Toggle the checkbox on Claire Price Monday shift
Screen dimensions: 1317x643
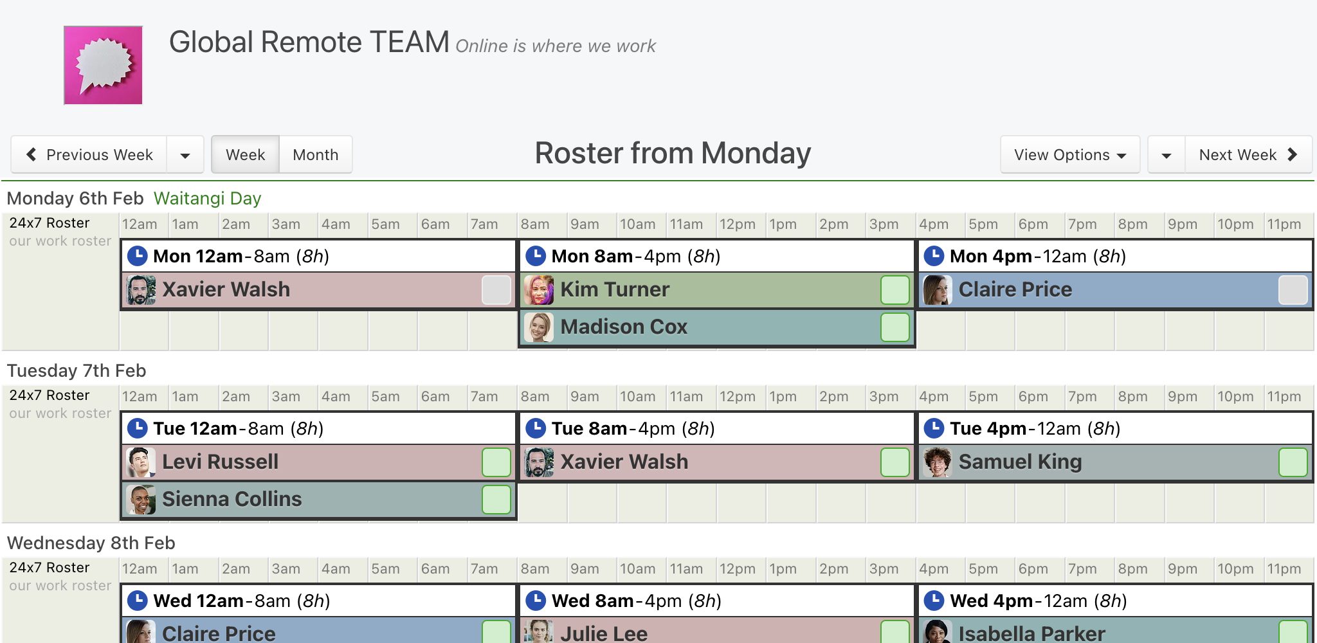click(1293, 290)
